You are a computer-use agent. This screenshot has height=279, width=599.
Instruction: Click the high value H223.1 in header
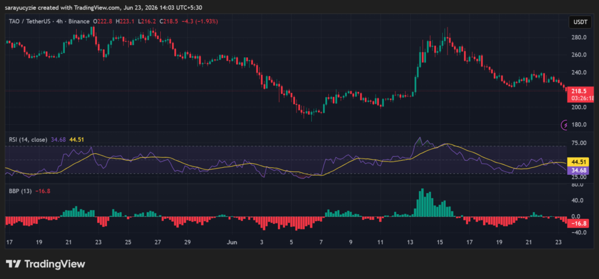click(x=125, y=22)
